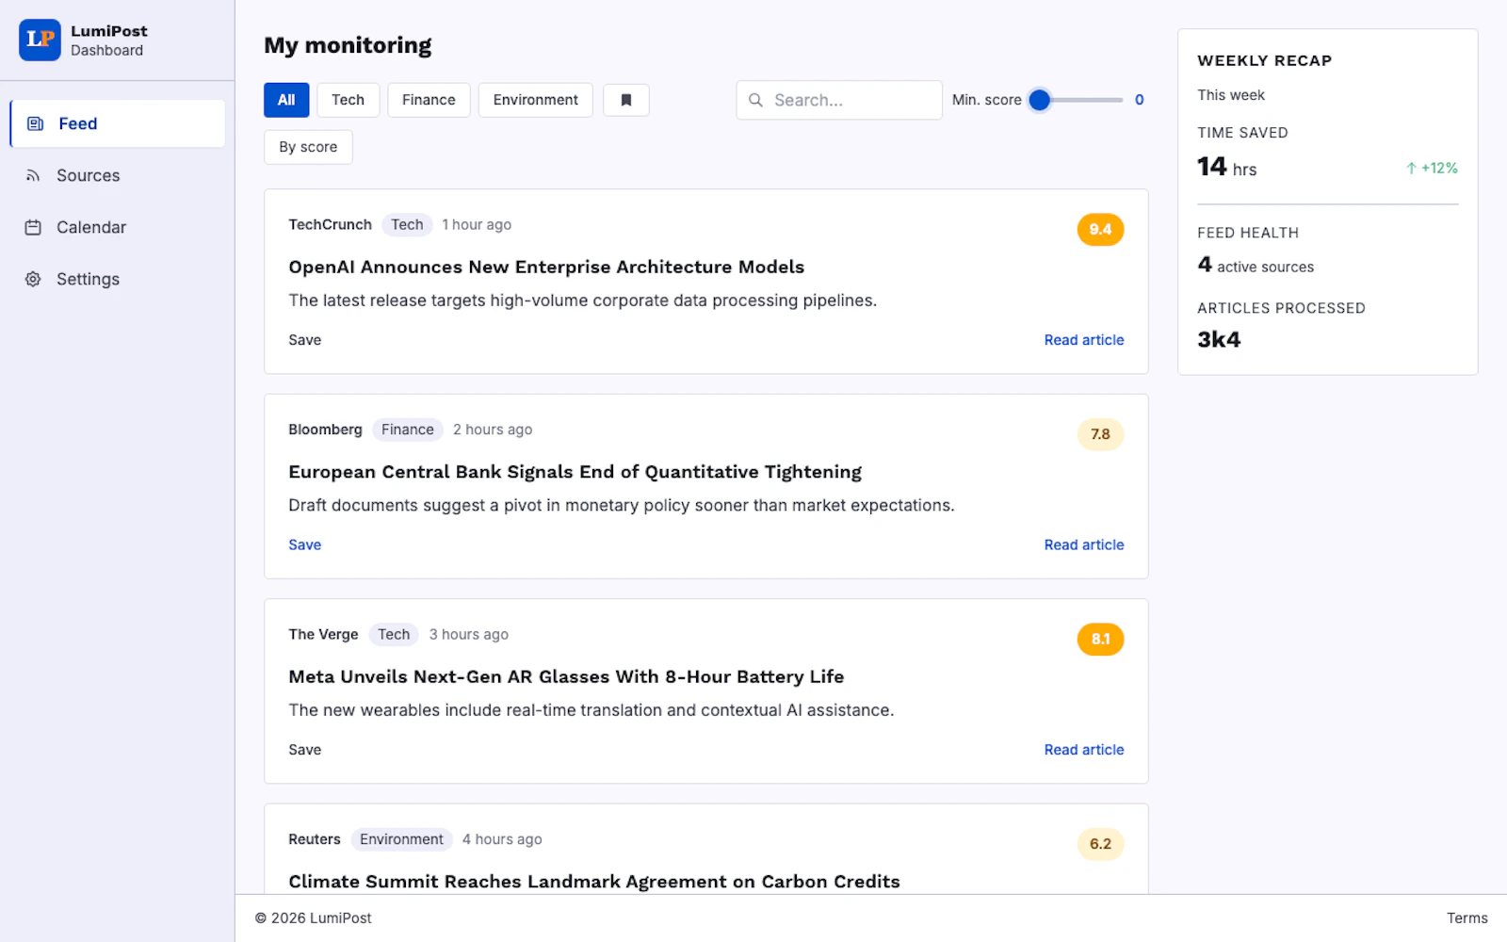Click the summary about monetary policy pivot
The height and width of the screenshot is (942, 1507).
(x=622, y=505)
